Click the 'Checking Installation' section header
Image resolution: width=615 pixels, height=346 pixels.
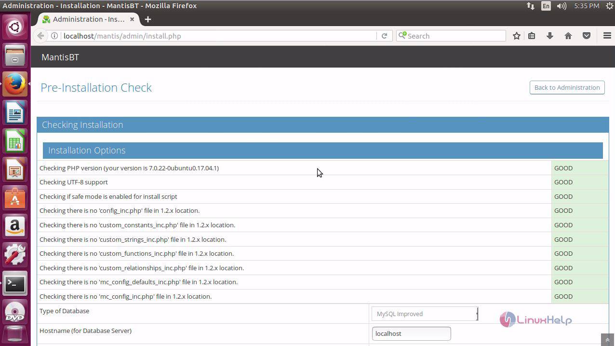[323, 125]
